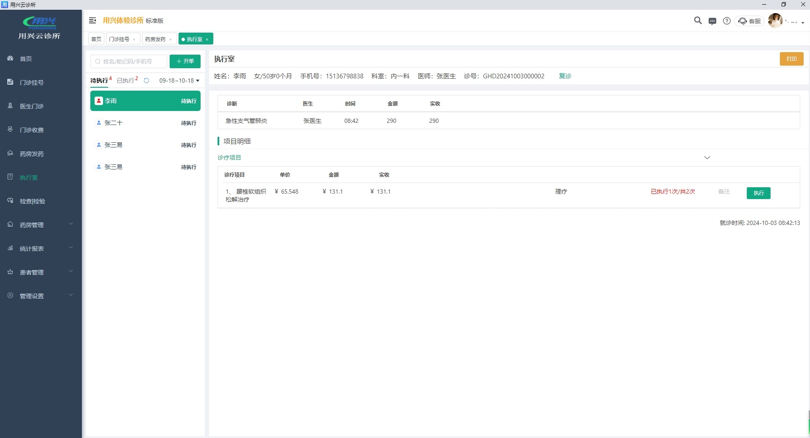The height and width of the screenshot is (438, 810).
Task: Show the 待执行 patient list
Action: pyautogui.click(x=99, y=80)
